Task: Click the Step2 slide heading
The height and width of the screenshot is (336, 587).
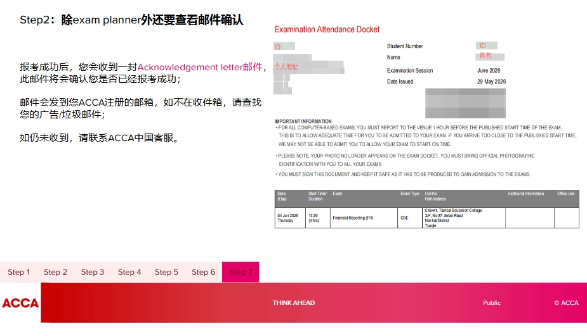Action: 132,20
